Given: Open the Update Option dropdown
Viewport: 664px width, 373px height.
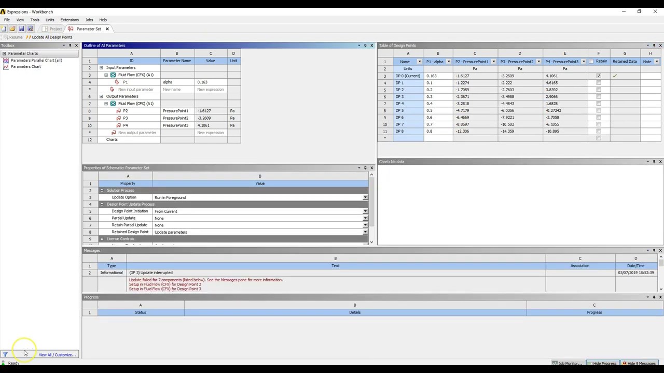Looking at the screenshot, I should [365, 197].
